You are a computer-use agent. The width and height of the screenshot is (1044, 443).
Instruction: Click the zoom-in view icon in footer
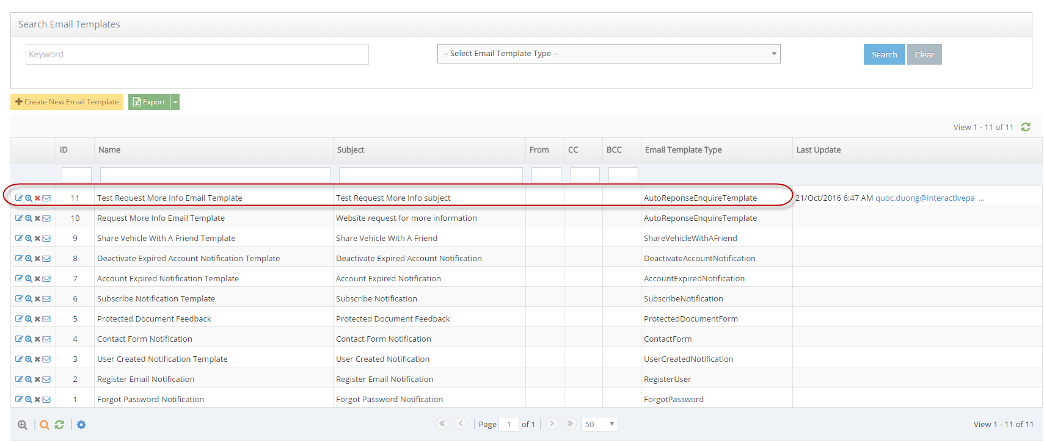pyautogui.click(x=23, y=425)
